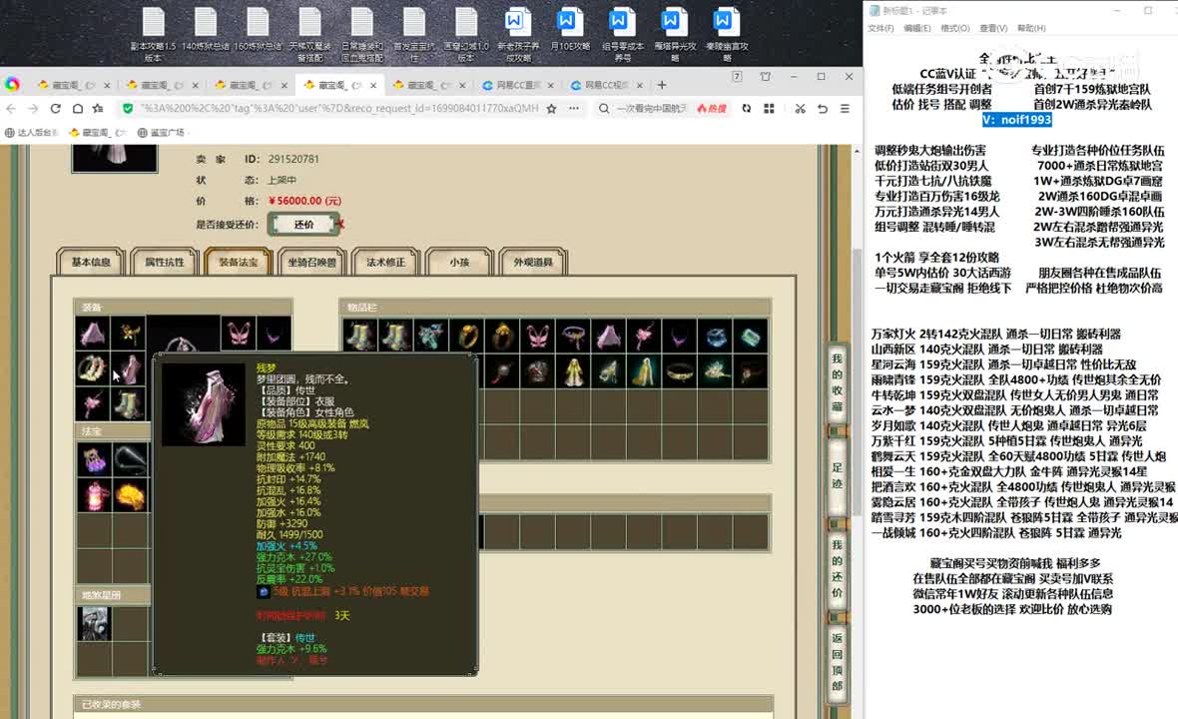Bookmark page with address bar star

click(551, 108)
